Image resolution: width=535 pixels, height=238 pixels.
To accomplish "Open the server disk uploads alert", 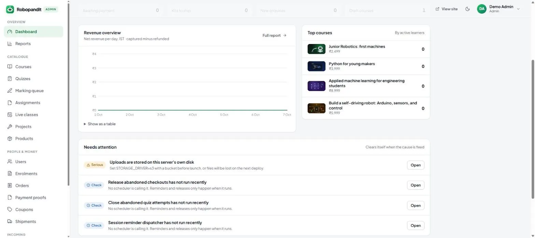I will click(x=416, y=165).
